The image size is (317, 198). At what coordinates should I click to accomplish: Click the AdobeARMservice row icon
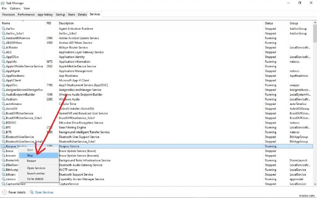(4, 38)
